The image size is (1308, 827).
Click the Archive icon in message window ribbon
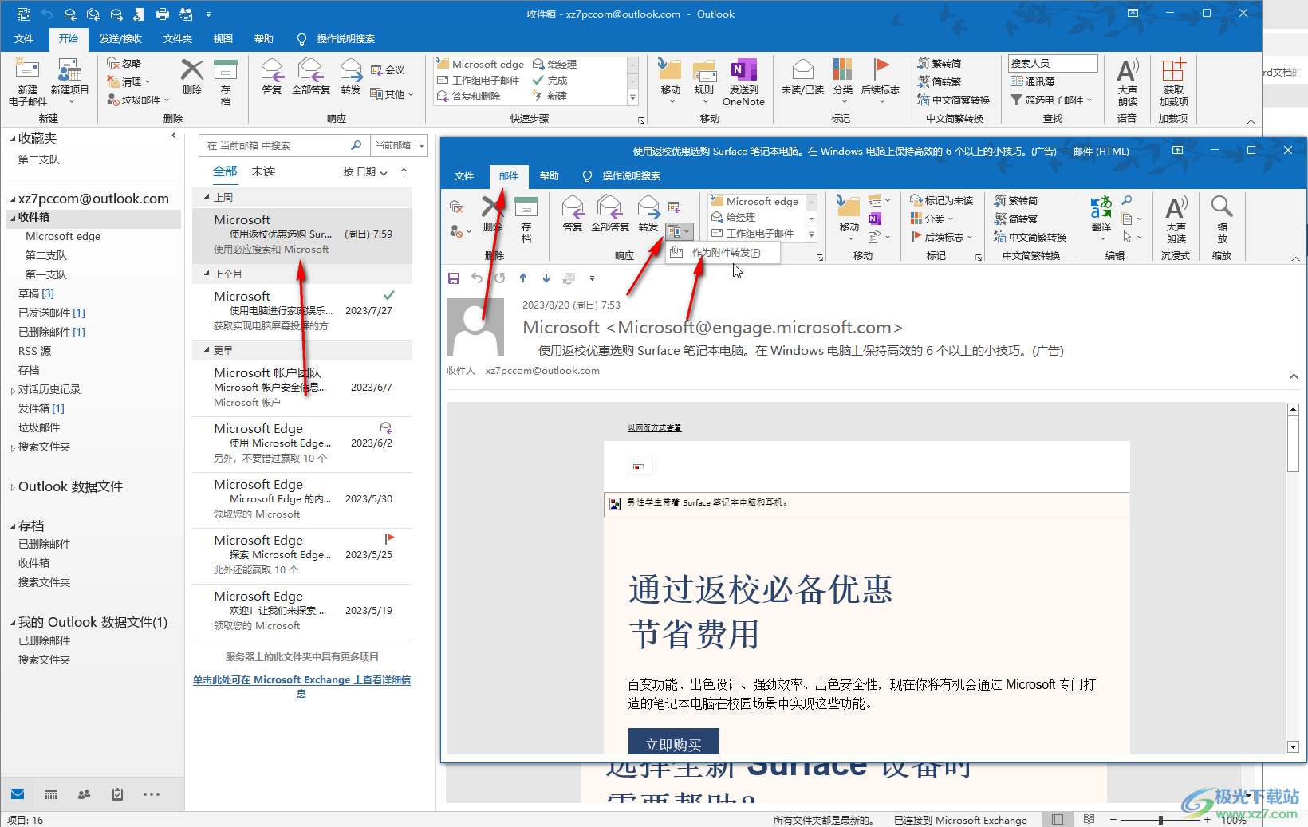pyautogui.click(x=526, y=207)
